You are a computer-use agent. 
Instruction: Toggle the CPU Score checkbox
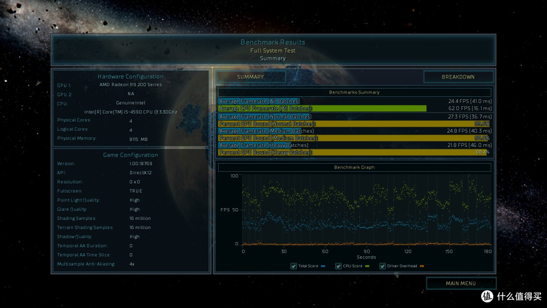[338, 266]
